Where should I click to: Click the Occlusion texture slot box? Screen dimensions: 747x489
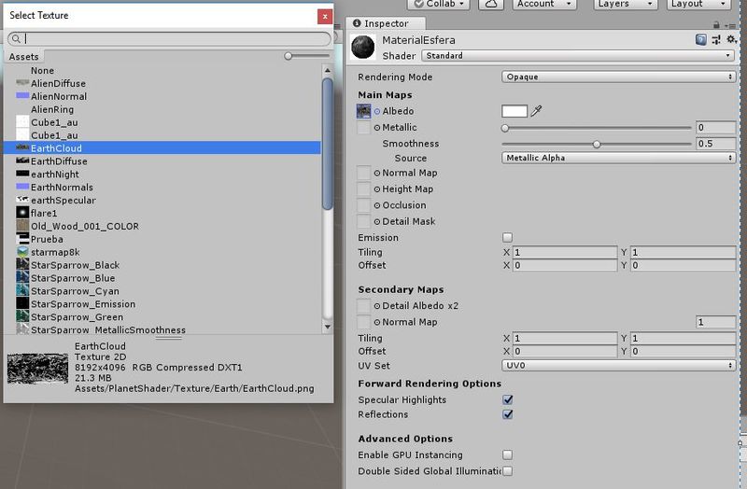(x=363, y=205)
